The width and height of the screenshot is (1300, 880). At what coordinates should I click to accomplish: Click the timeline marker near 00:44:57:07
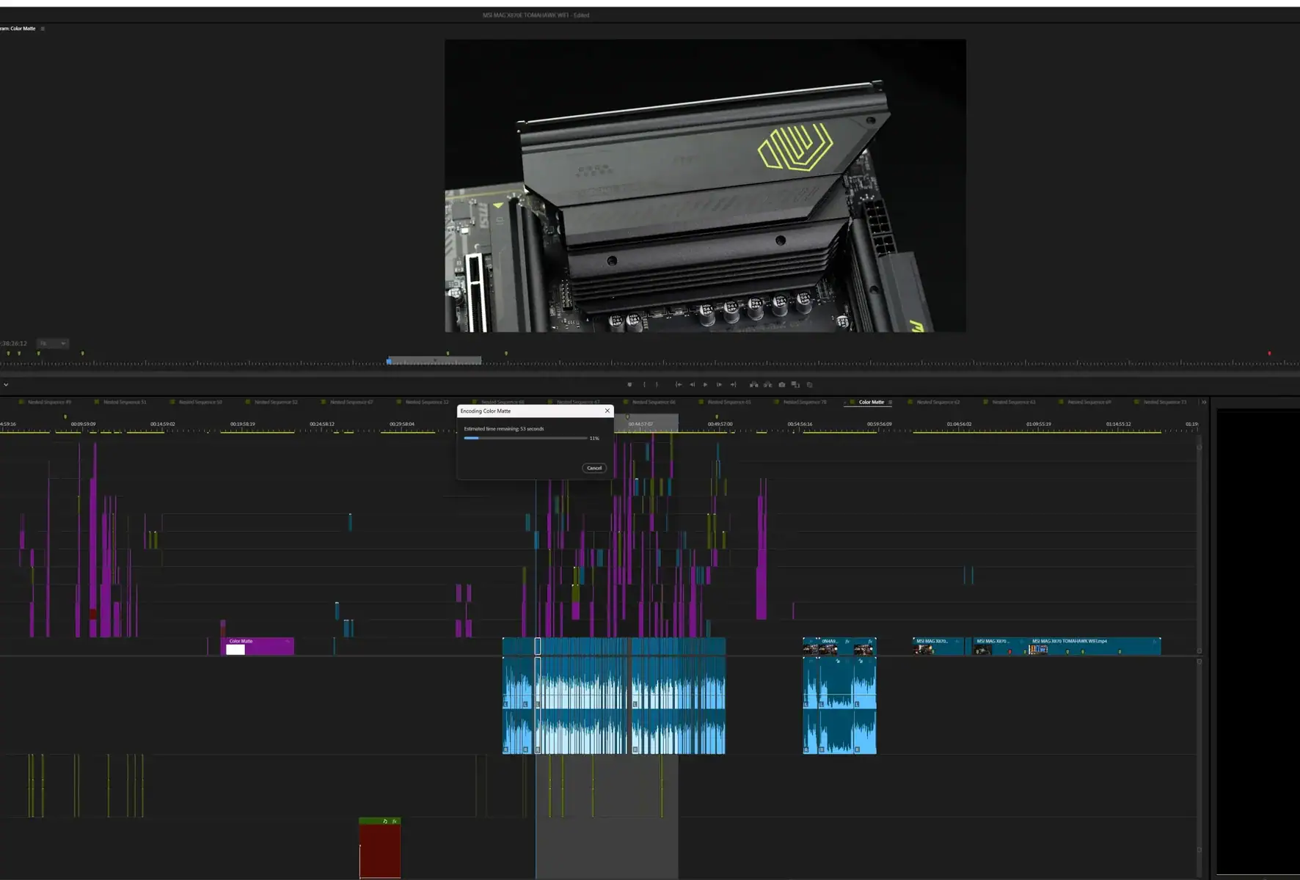[627, 417]
